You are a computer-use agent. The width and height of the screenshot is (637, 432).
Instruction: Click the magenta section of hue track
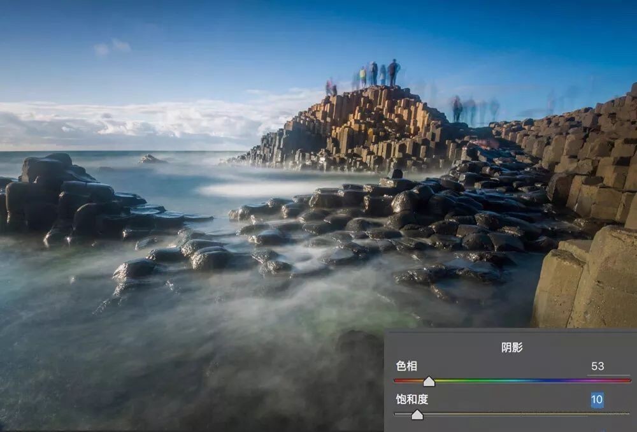(x=605, y=380)
